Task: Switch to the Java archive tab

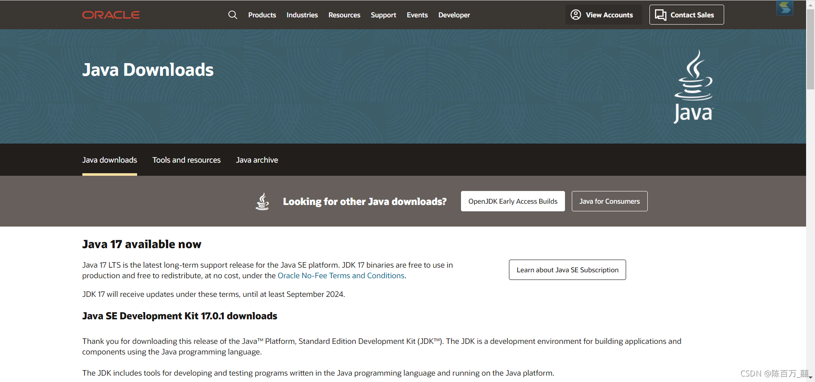Action: point(257,160)
